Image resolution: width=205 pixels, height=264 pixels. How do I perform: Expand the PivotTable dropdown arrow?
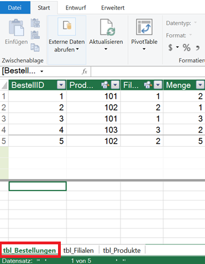point(144,49)
